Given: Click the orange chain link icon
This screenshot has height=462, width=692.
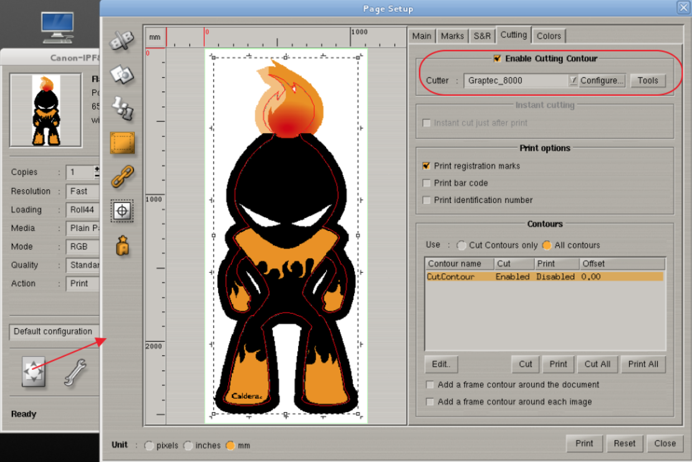Looking at the screenshot, I should click(122, 177).
